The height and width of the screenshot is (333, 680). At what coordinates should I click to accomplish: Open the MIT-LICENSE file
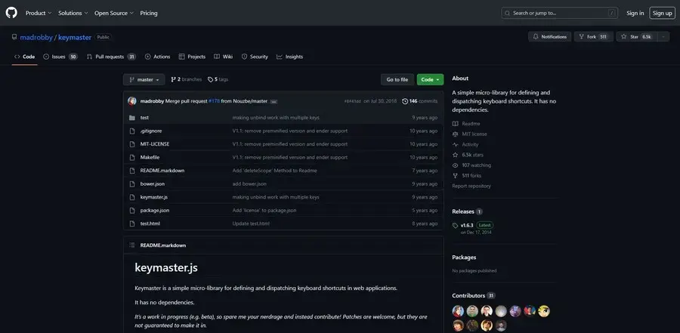click(x=155, y=144)
